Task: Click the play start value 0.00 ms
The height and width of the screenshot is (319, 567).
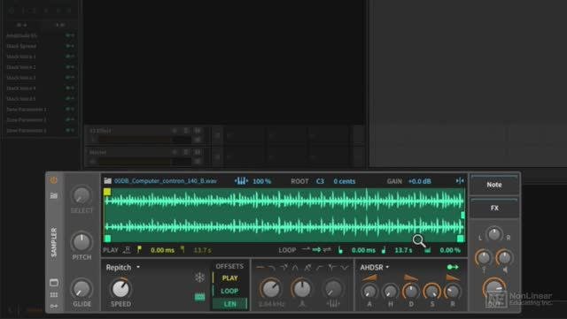Action: click(162, 250)
